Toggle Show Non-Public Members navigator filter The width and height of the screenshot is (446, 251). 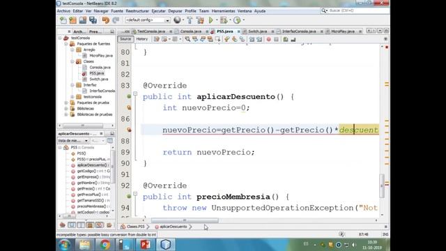pos(90,225)
